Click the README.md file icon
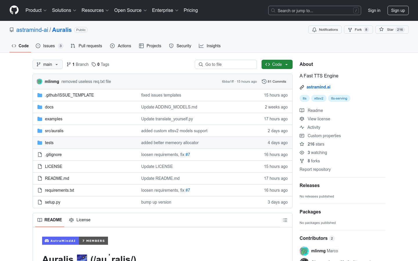 [x=40, y=178]
